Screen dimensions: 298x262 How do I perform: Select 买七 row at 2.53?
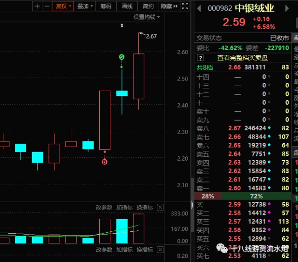(243, 256)
